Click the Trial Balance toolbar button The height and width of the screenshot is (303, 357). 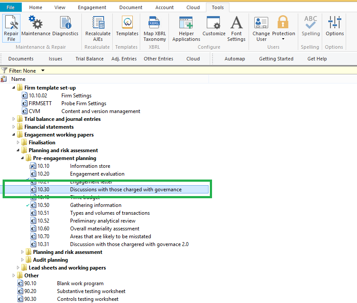89,59
